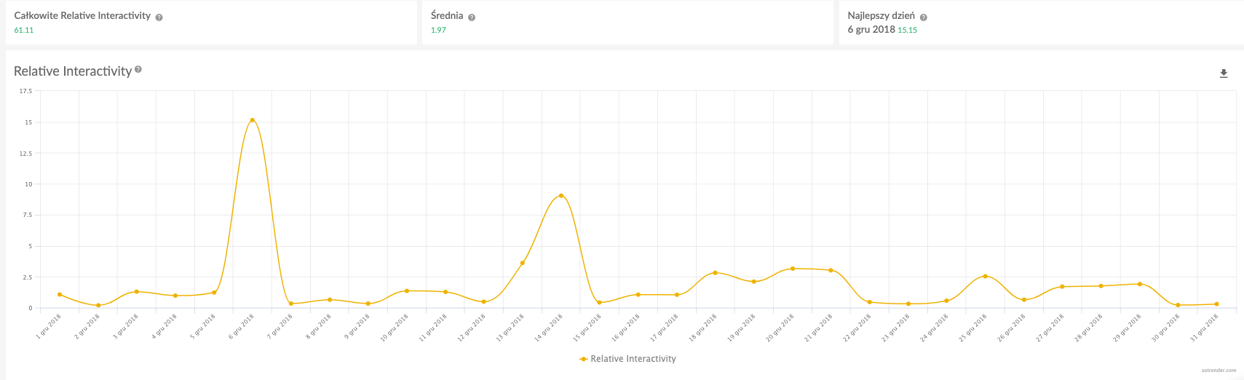Viewport: 1244px width, 380px height.
Task: Click the 61.11 total interactivity value
Action: click(x=24, y=31)
